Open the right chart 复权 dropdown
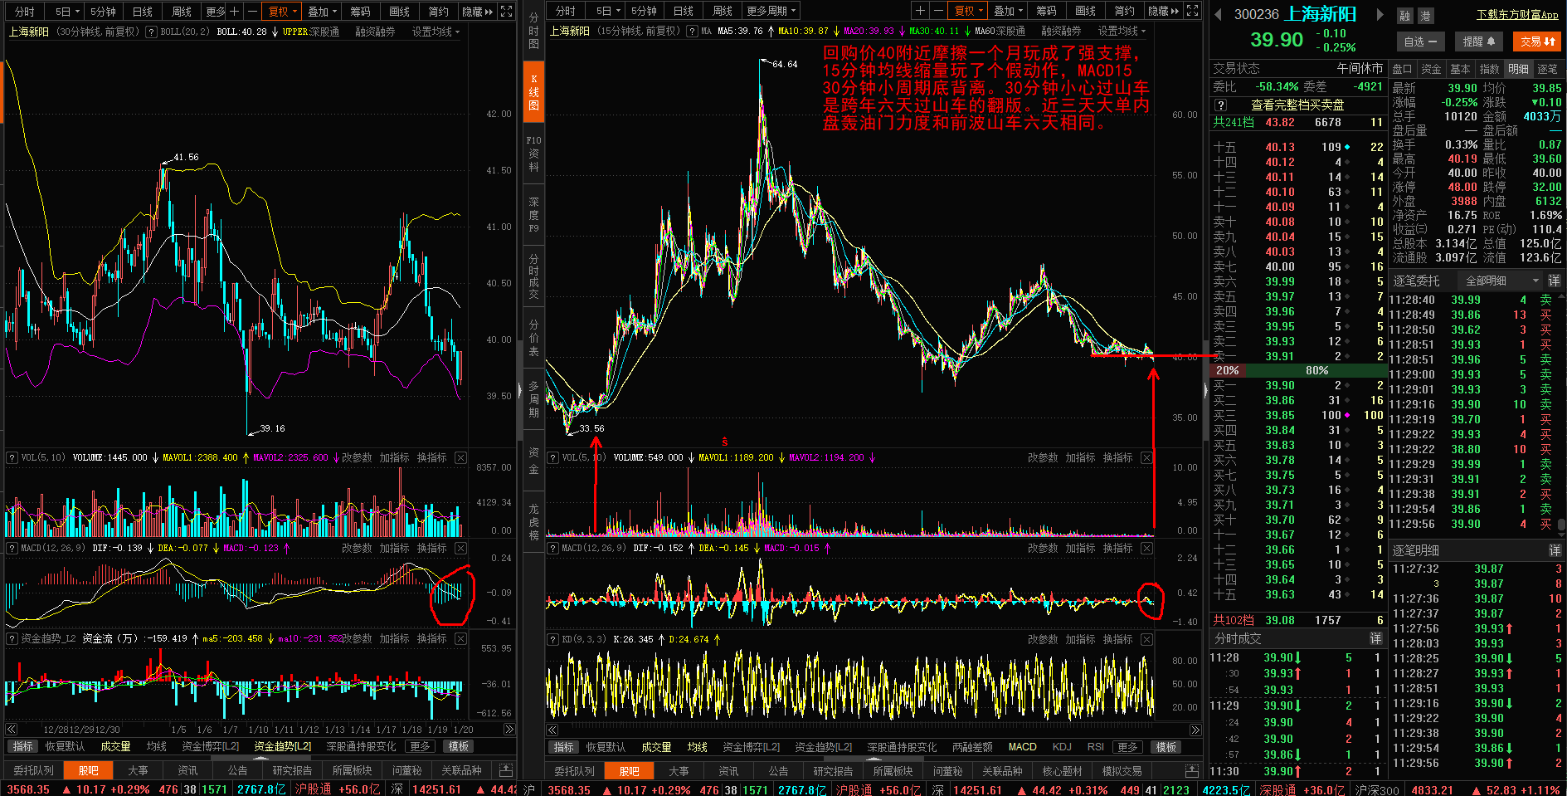This screenshot has width=1567, height=796. click(x=968, y=11)
